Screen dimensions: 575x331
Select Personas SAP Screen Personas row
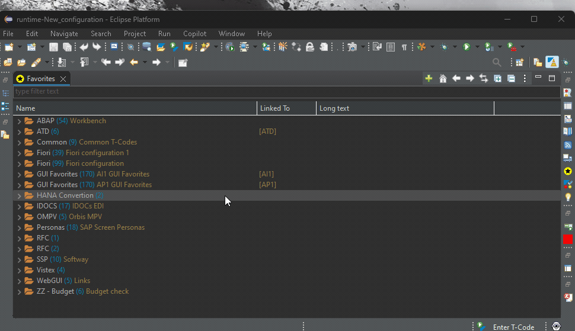click(x=287, y=227)
